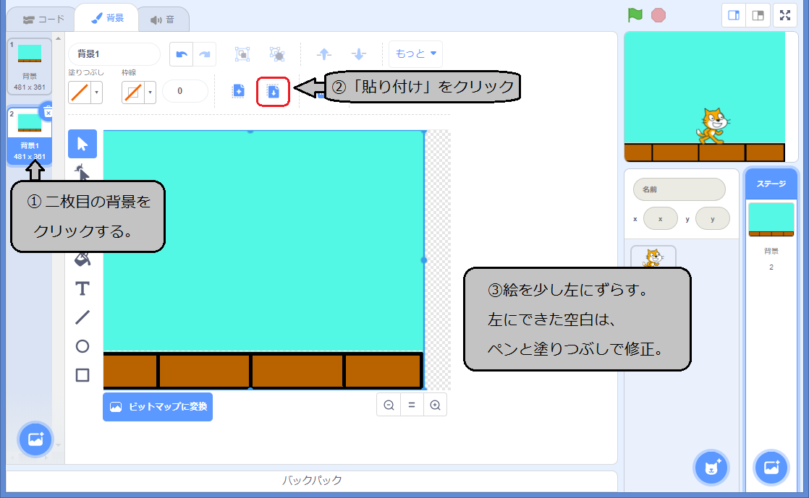
Task: Click the outline color swatch
Action: tap(133, 93)
